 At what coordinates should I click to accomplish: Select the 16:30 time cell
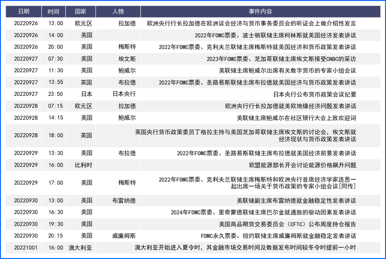56,212
